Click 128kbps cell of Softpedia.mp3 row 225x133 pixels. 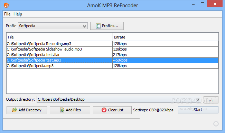point(165,66)
